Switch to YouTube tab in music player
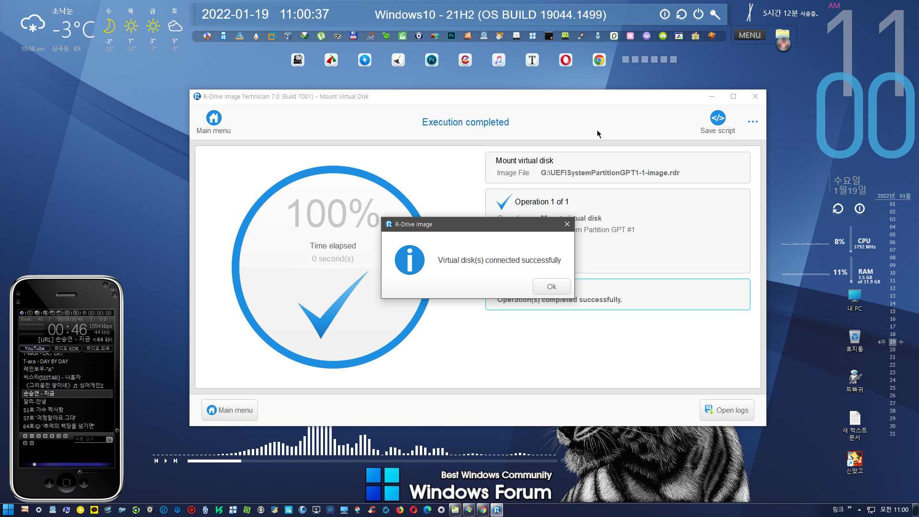The width and height of the screenshot is (919, 517). pyautogui.click(x=34, y=348)
